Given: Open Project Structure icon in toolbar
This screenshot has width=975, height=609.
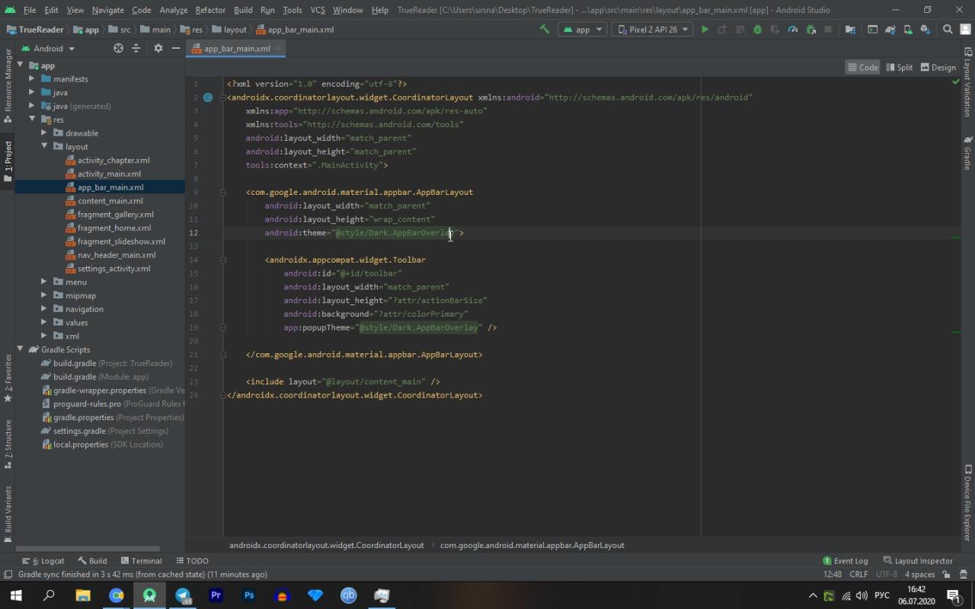Looking at the screenshot, I should pyautogui.click(x=850, y=29).
